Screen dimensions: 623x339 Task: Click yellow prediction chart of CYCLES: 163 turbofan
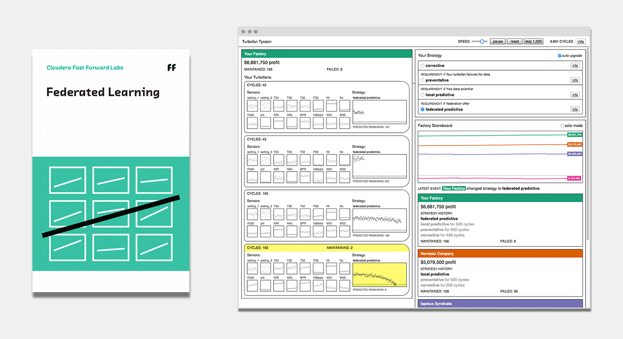pos(379,275)
